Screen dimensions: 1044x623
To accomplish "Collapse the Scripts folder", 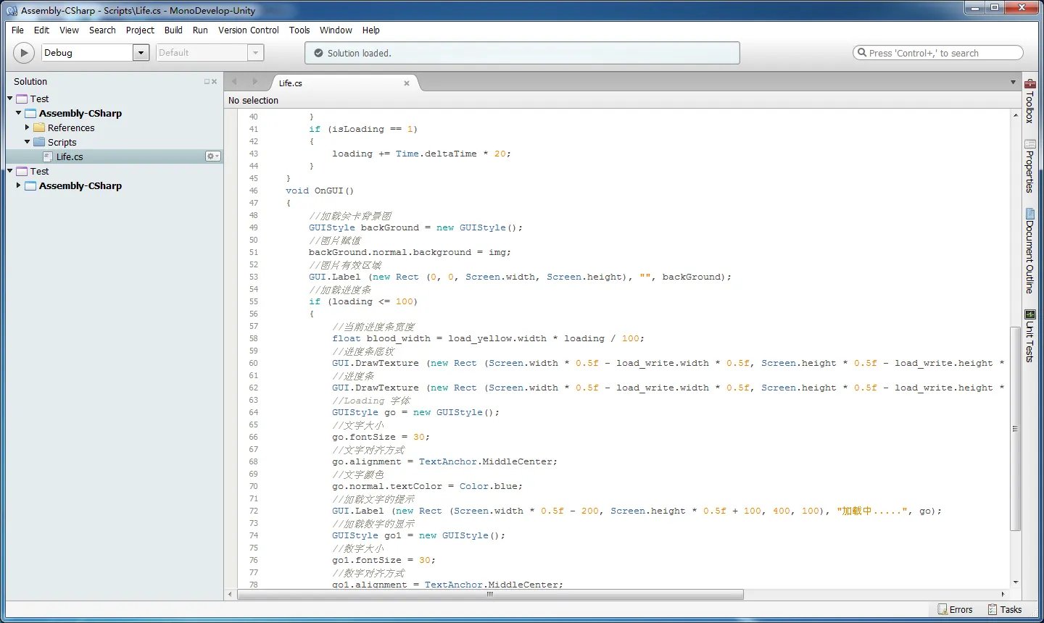I will click(x=28, y=142).
